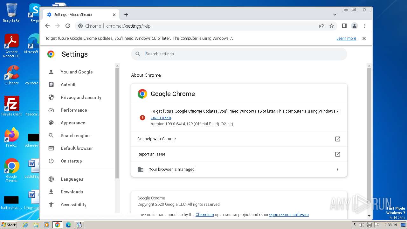407x229 pixels.
Task: Click the shield icon beside Privacy and security
Action: pyautogui.click(x=51, y=97)
